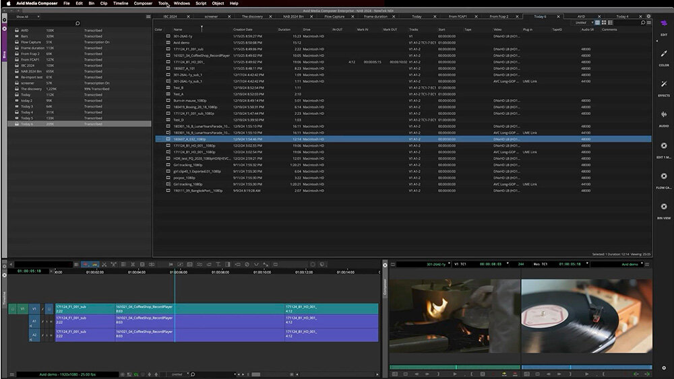This screenshot has width=674, height=379.
Task: Toggle the V1 record track selector
Action: [34, 309]
